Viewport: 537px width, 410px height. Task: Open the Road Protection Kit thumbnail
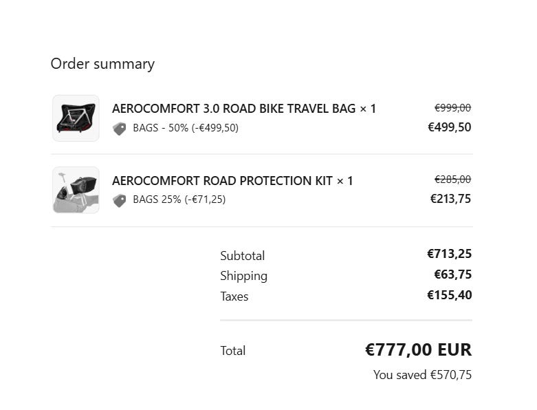(76, 190)
